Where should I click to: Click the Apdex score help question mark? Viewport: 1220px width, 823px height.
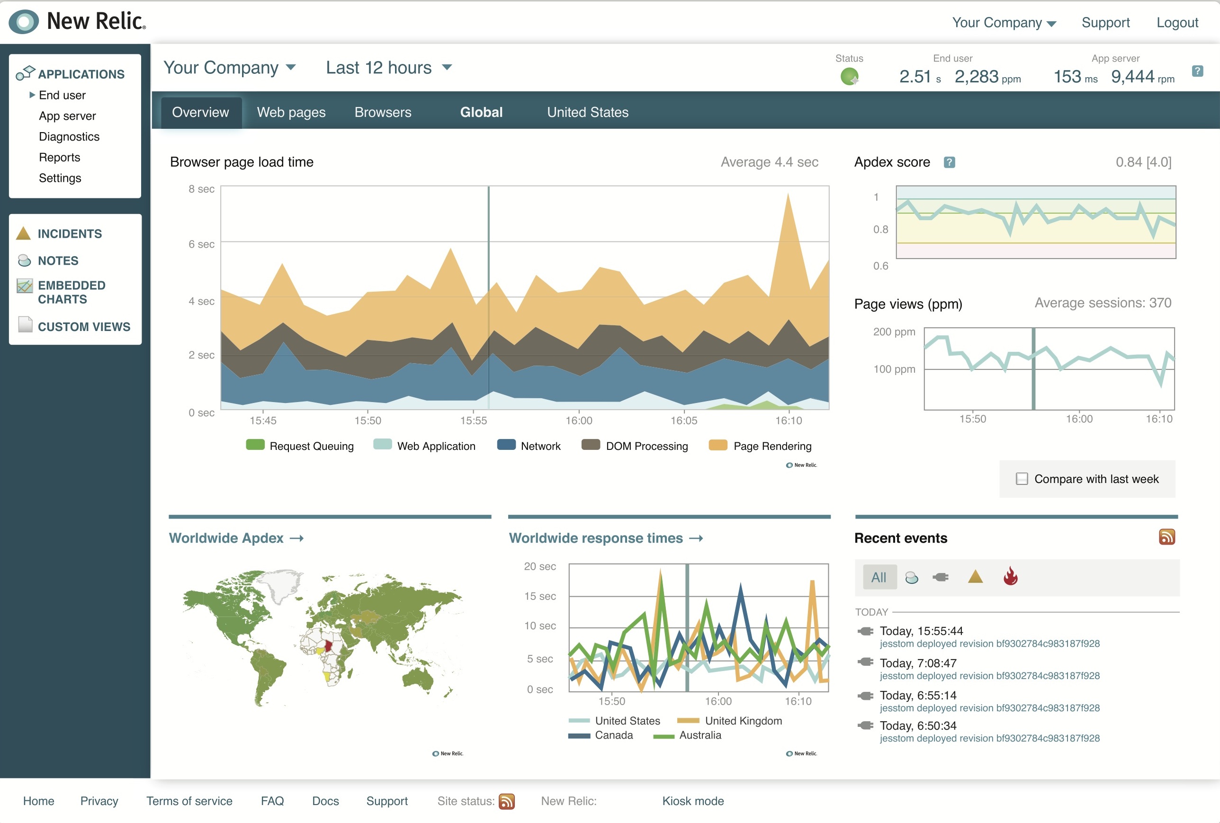pos(950,161)
